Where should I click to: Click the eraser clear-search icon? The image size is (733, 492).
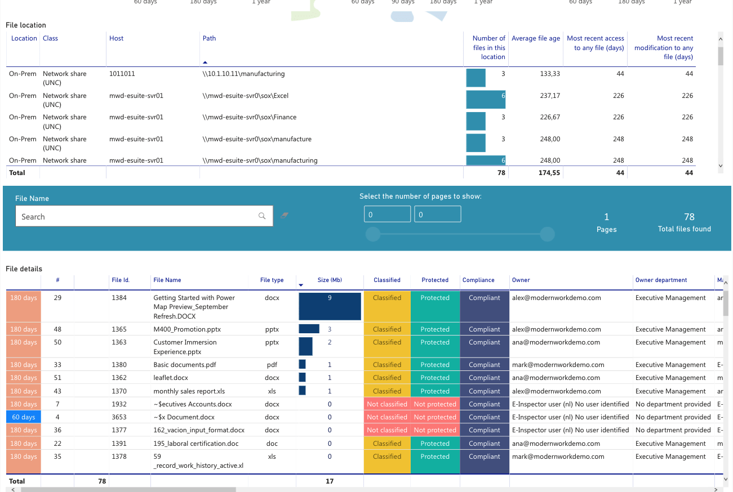point(285,216)
